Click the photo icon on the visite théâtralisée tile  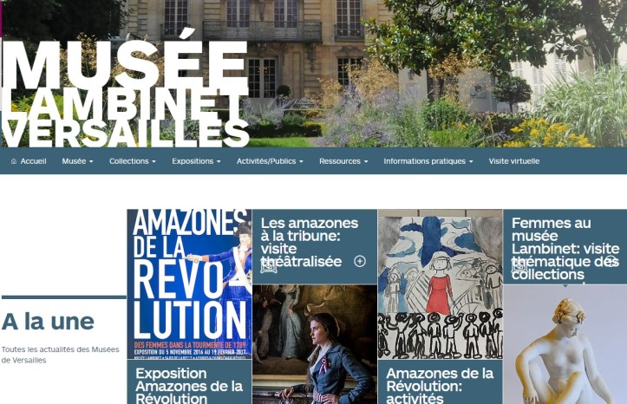pyautogui.click(x=269, y=266)
